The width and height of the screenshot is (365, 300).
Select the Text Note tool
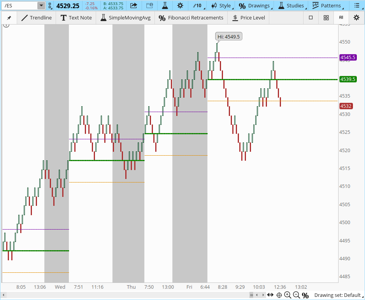click(x=76, y=18)
